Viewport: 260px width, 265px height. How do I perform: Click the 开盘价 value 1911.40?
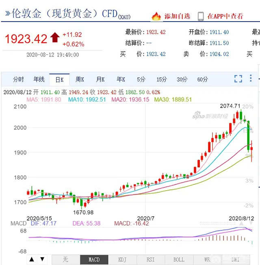pos(219,32)
